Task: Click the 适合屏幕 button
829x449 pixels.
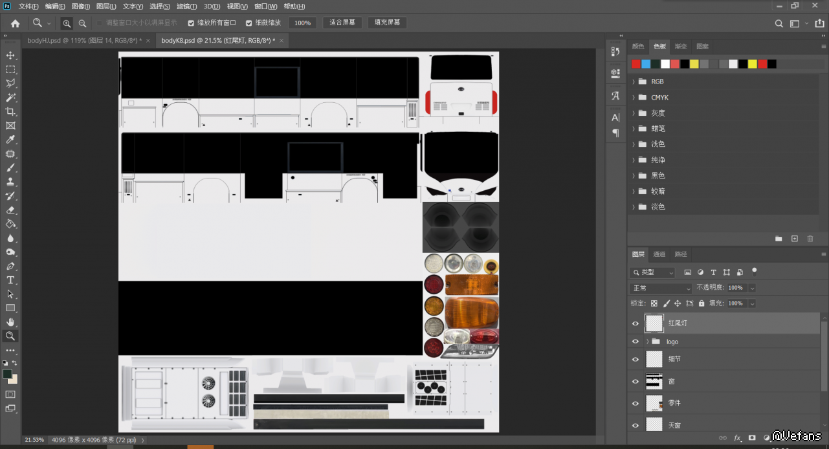Action: 342,23
